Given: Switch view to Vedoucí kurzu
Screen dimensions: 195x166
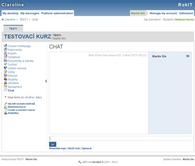Looking at the screenshot, I should coord(184,20).
